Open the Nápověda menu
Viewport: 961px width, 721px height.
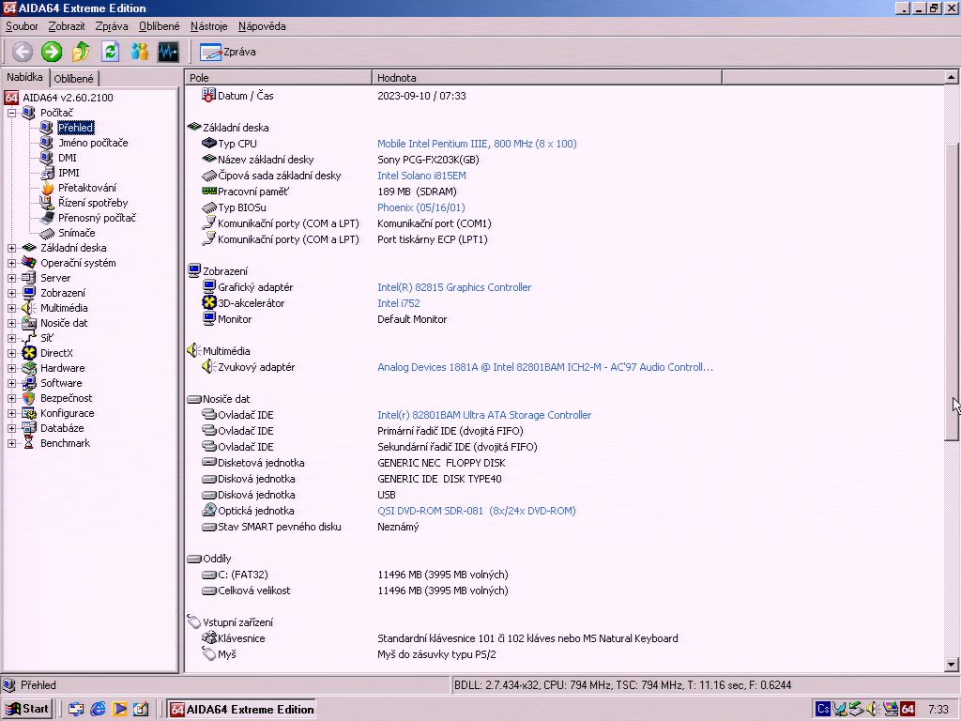tap(262, 26)
